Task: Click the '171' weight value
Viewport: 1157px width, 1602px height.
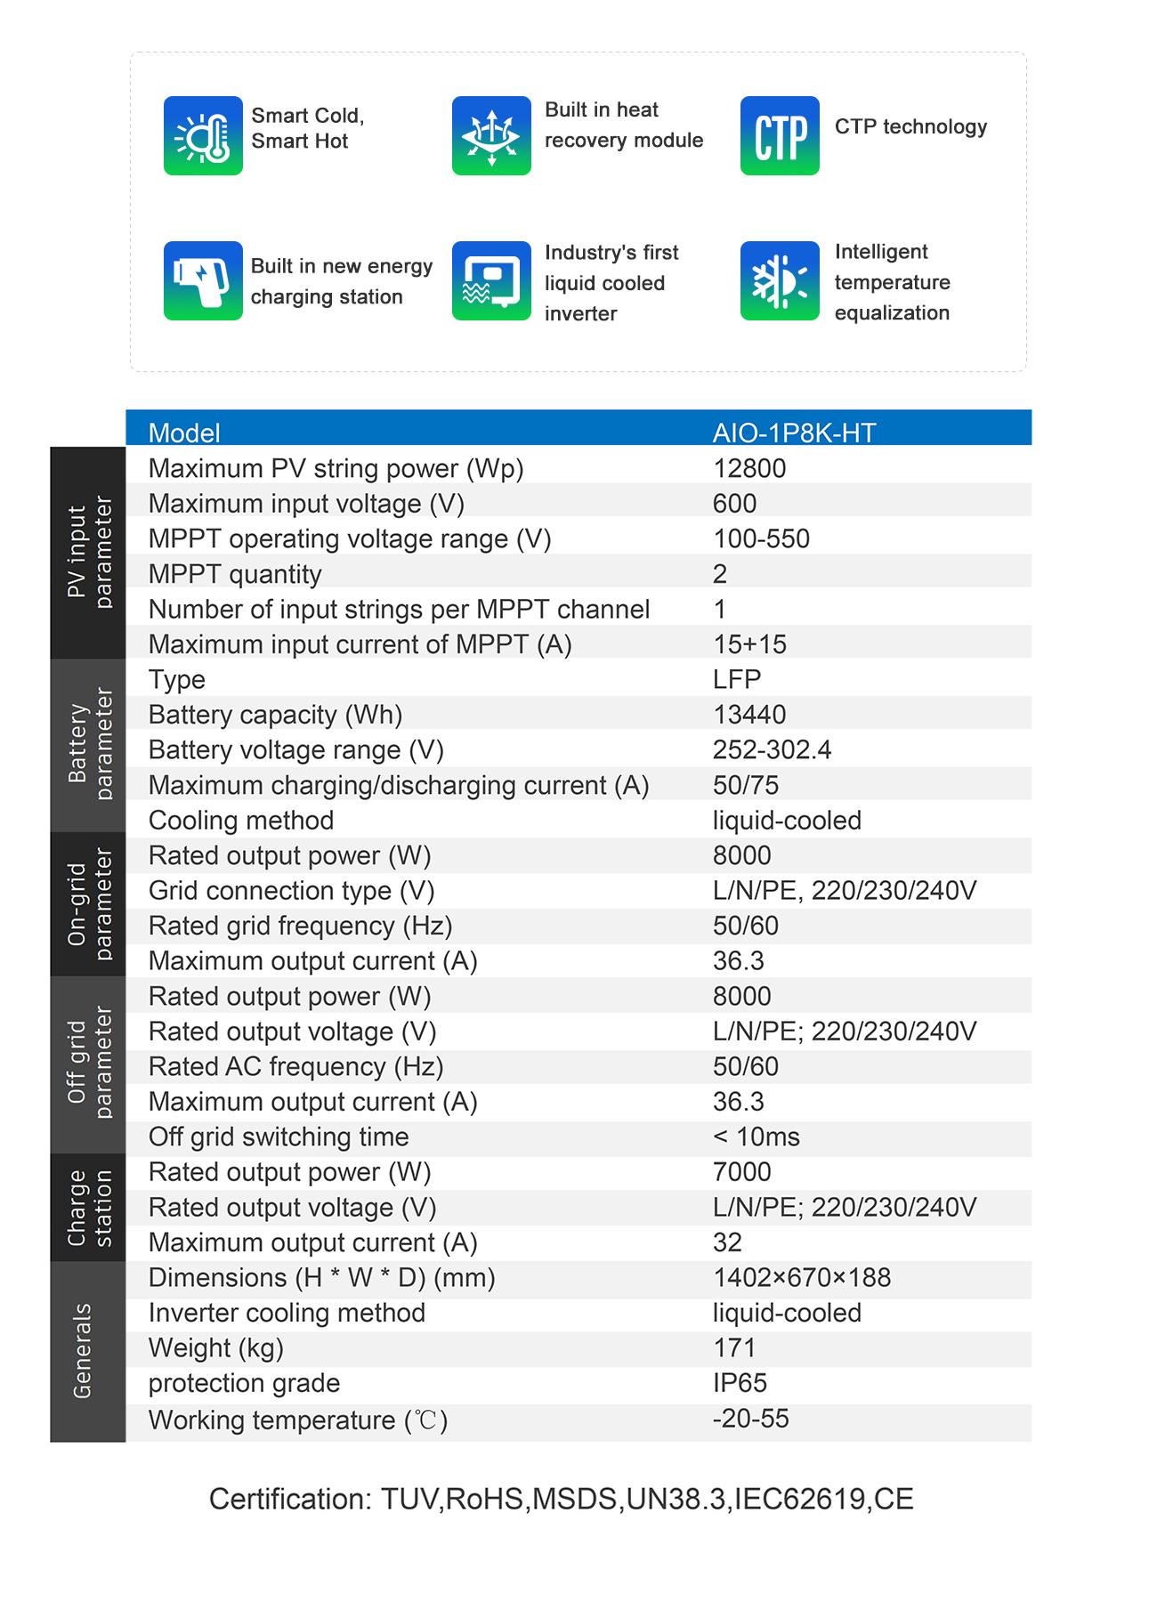Action: (x=734, y=1347)
